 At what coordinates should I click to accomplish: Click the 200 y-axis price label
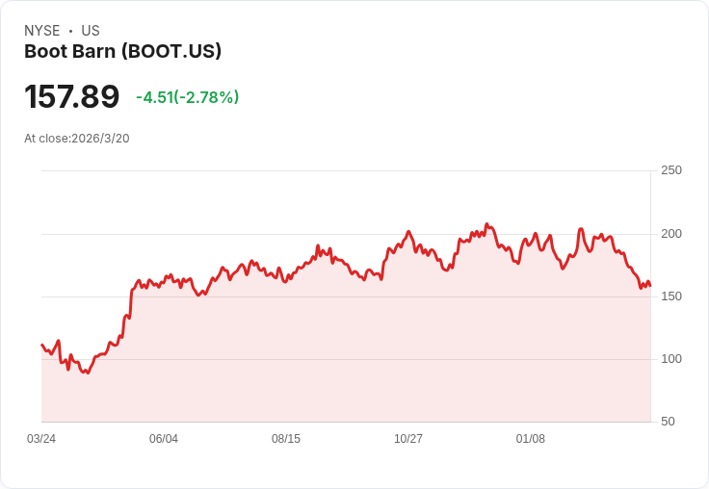point(671,234)
